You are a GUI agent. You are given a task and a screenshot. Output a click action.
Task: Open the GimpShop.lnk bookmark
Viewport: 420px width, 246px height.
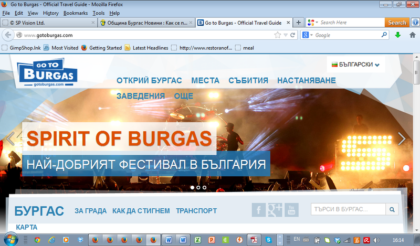(x=21, y=48)
